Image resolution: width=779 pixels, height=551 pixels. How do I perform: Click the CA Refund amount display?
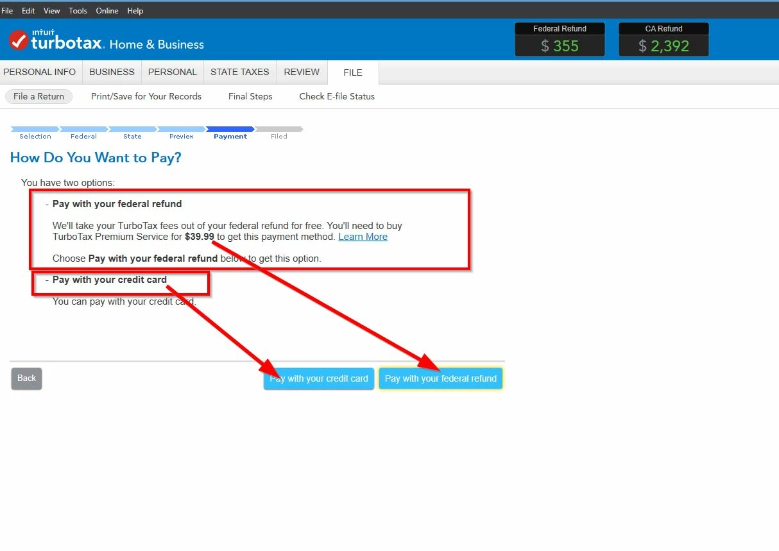pos(663,46)
